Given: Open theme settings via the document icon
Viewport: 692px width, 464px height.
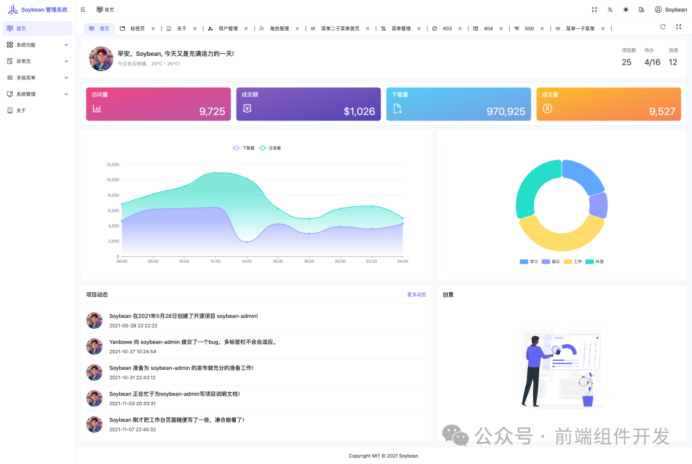Looking at the screenshot, I should [x=641, y=9].
